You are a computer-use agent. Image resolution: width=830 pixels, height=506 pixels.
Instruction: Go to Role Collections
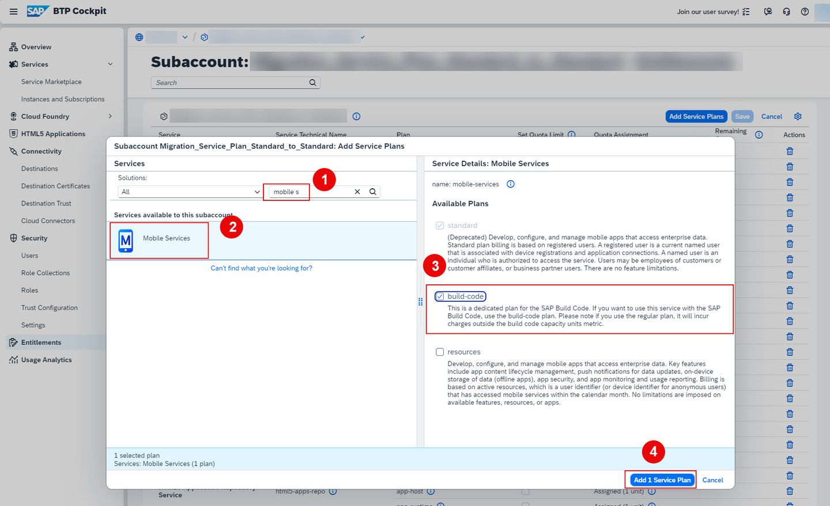45,273
